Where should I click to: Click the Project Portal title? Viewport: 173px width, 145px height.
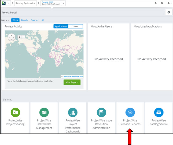click(9, 13)
